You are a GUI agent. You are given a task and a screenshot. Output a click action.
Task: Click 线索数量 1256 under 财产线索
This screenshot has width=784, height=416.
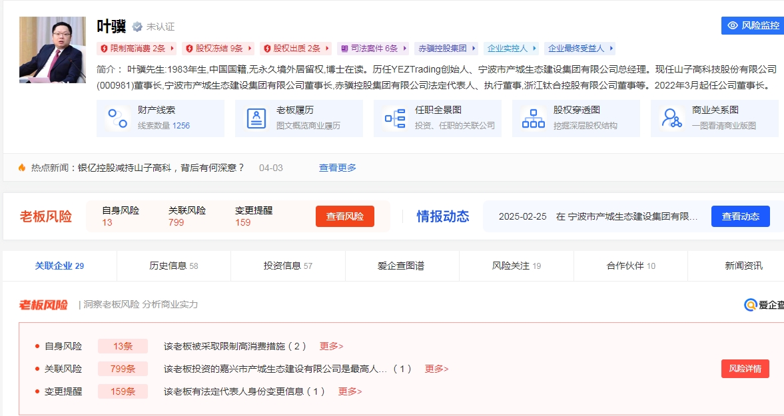click(164, 126)
